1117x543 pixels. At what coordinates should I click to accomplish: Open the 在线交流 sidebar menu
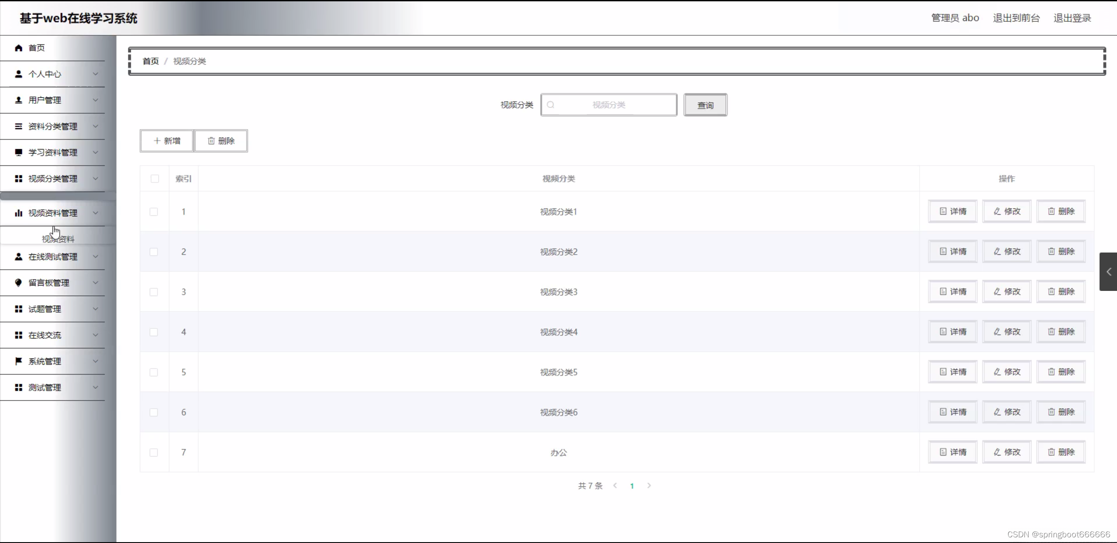45,335
